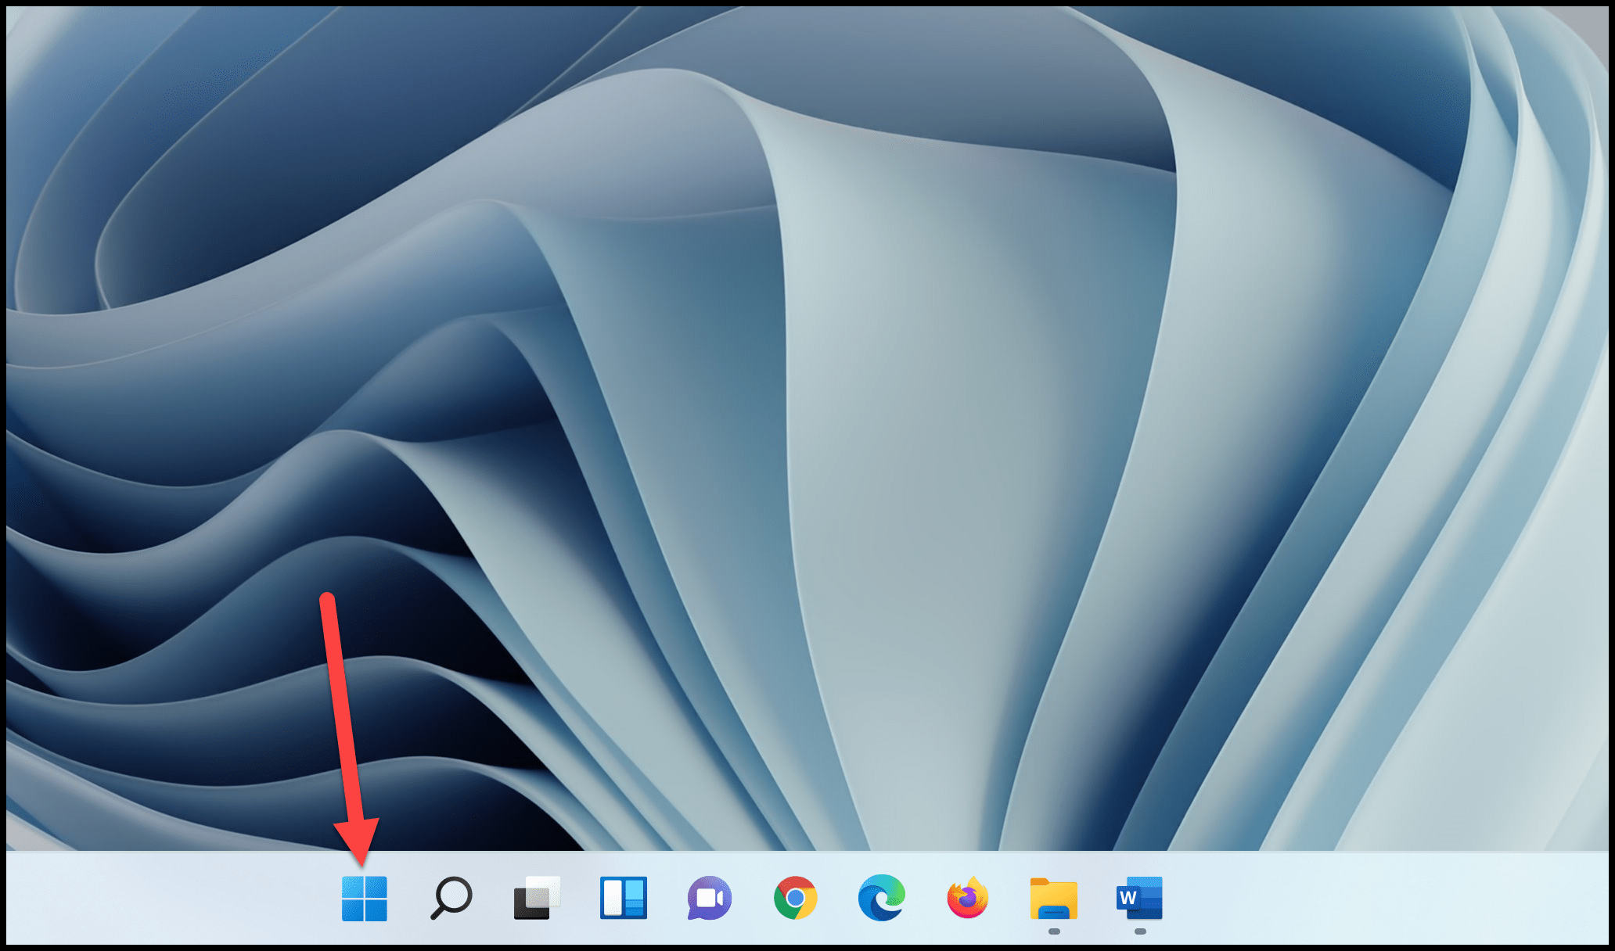Open Task View from the taskbar

[537, 899]
